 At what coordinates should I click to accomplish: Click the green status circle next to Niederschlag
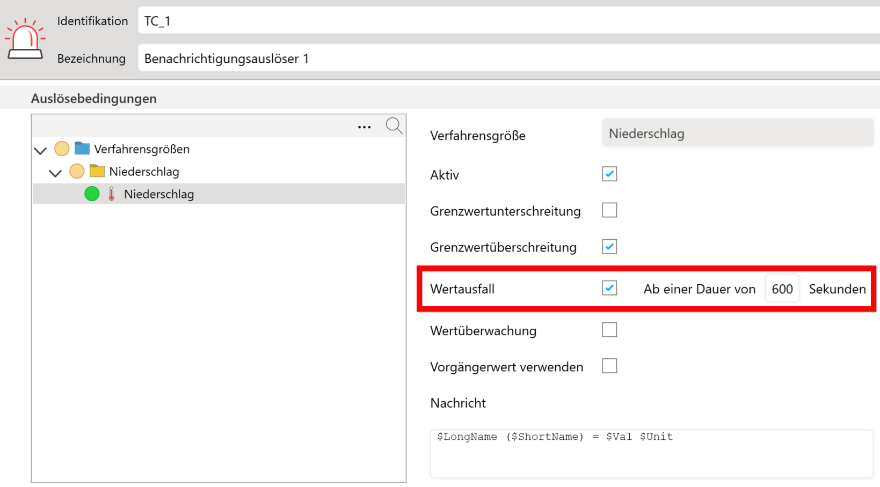(92, 194)
